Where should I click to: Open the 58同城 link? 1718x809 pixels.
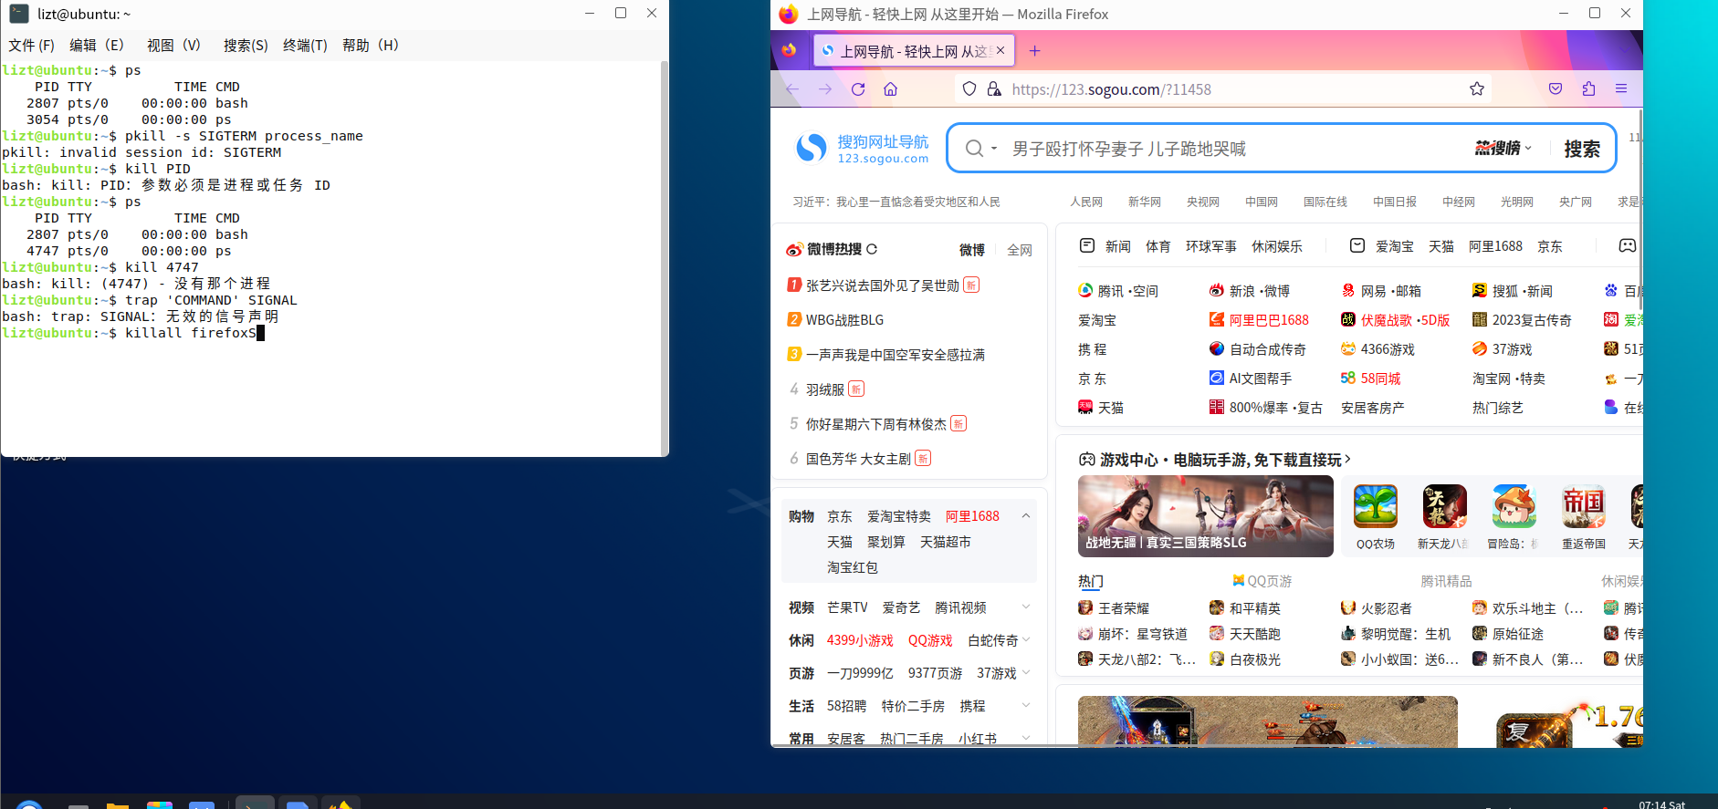[1370, 379]
